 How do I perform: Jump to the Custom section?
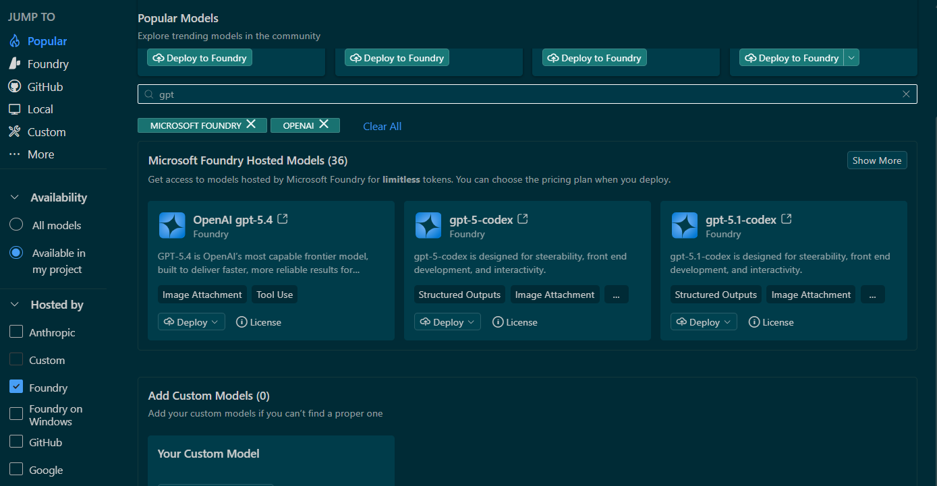tap(47, 132)
